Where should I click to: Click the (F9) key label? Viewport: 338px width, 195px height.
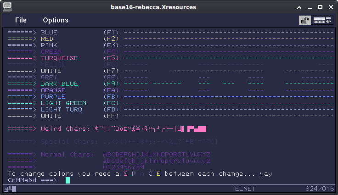point(111,84)
